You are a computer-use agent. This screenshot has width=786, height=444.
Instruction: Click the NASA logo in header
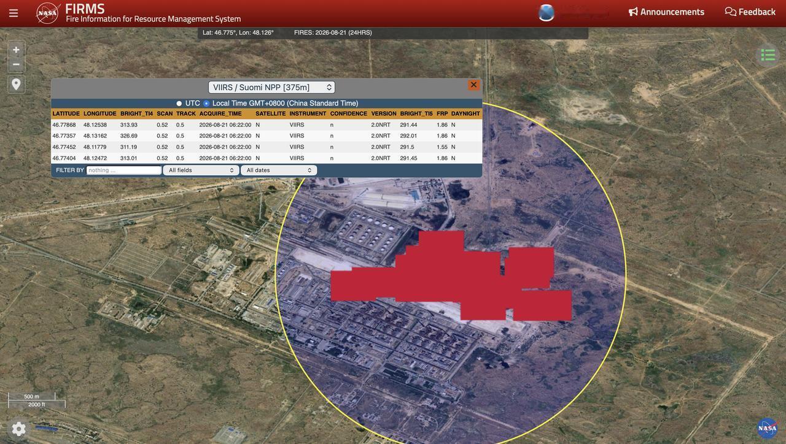point(47,13)
